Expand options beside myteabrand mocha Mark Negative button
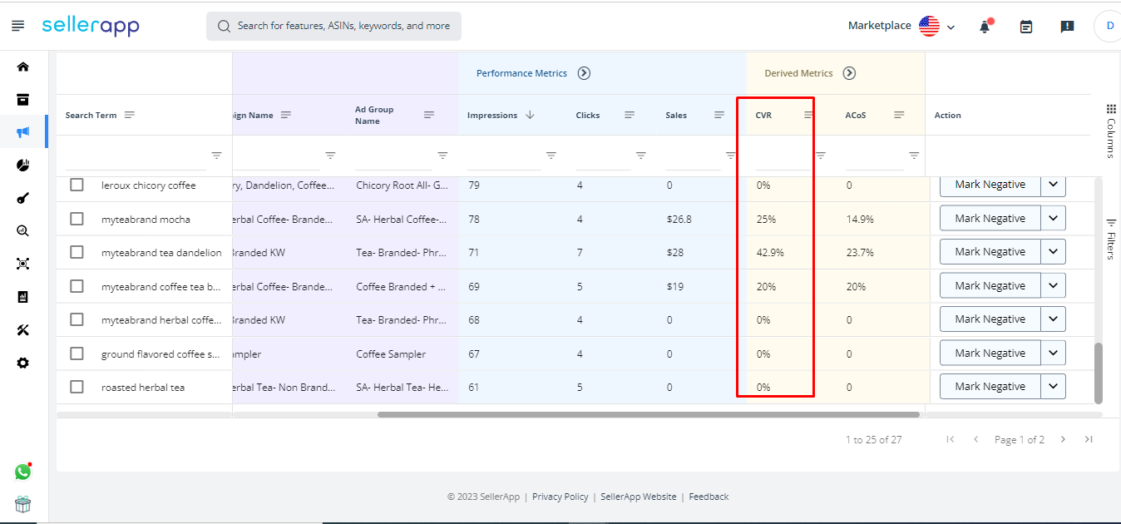Image resolution: width=1121 pixels, height=524 pixels. click(1054, 217)
